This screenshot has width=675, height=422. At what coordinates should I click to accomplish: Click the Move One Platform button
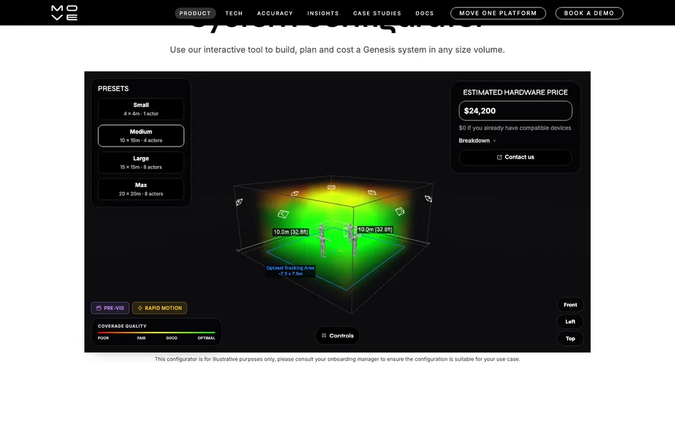click(498, 13)
